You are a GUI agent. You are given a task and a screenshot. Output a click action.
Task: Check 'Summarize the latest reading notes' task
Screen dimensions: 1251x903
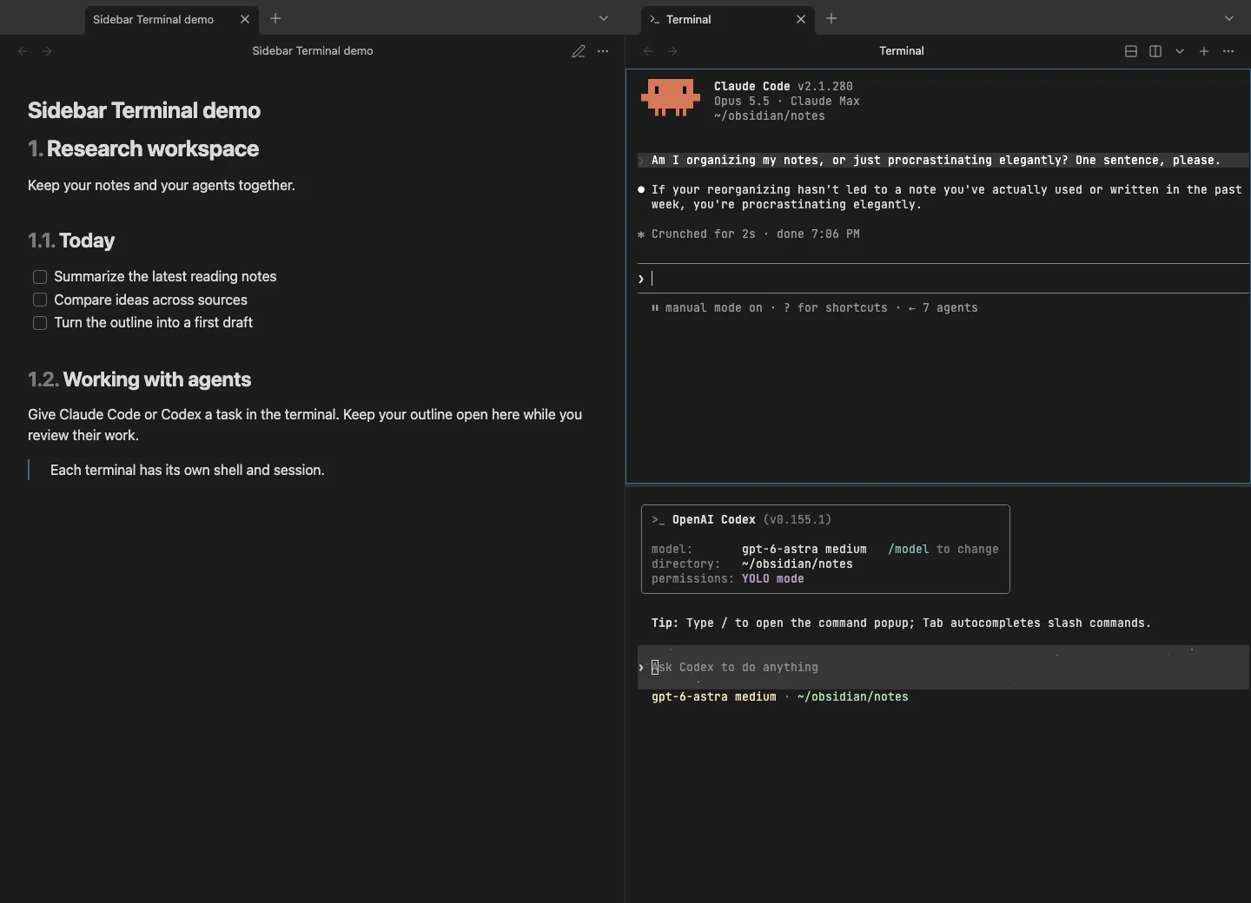point(40,277)
